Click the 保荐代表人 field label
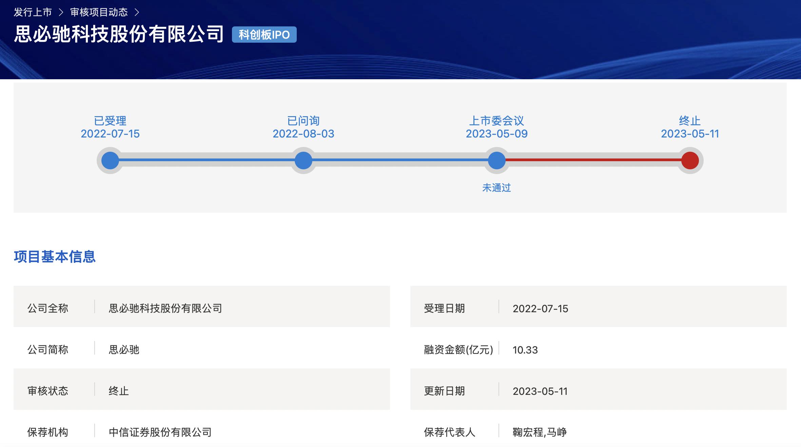The height and width of the screenshot is (447, 801). click(x=450, y=432)
